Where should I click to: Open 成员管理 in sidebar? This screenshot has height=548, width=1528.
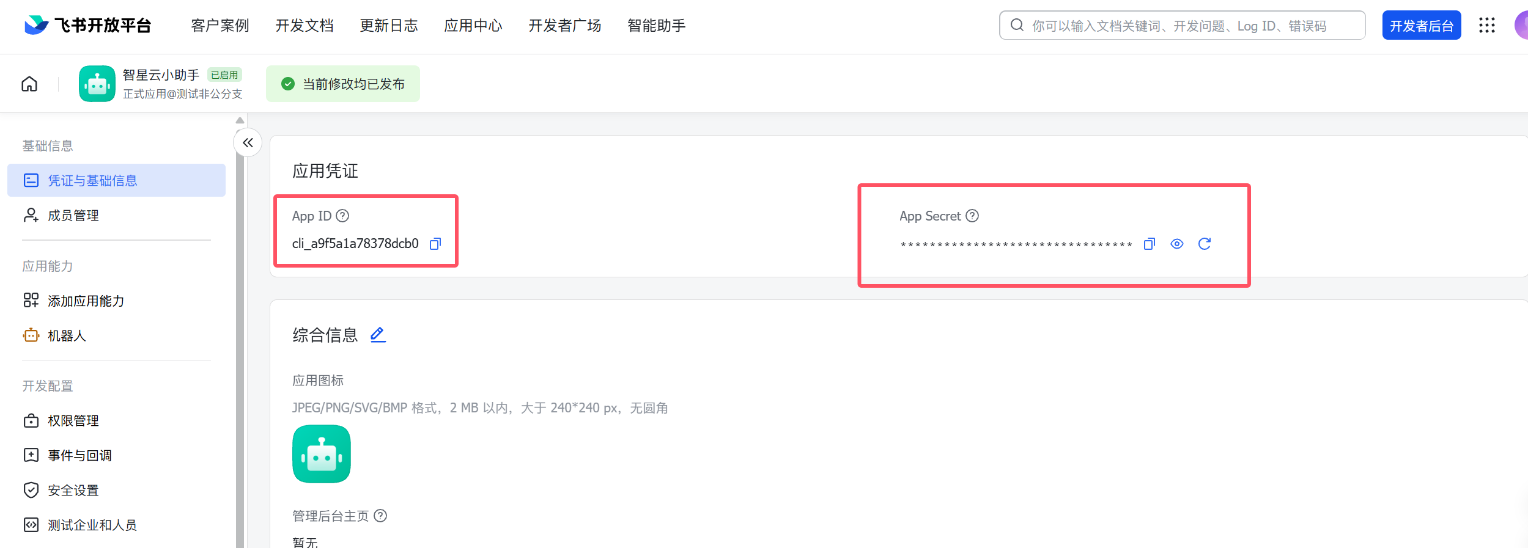[73, 215]
